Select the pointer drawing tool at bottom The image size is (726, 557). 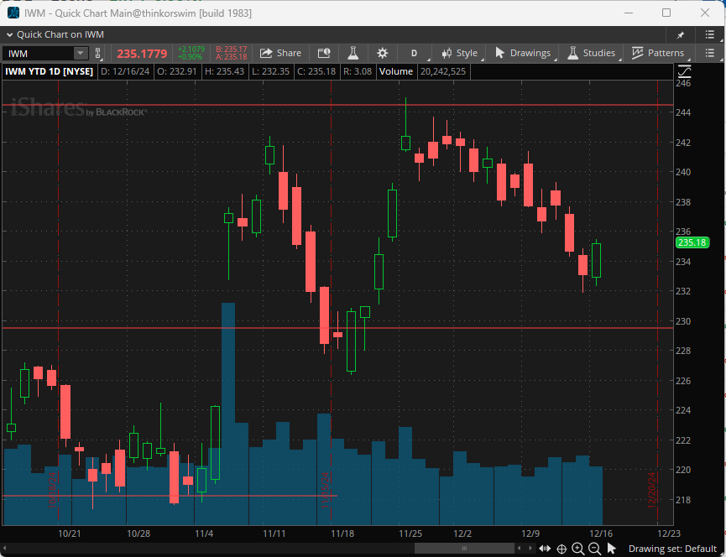coord(612,549)
